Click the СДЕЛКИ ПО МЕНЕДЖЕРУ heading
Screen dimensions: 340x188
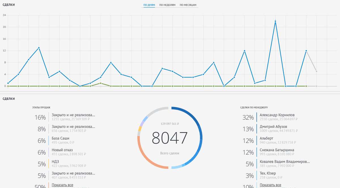(x=254, y=107)
